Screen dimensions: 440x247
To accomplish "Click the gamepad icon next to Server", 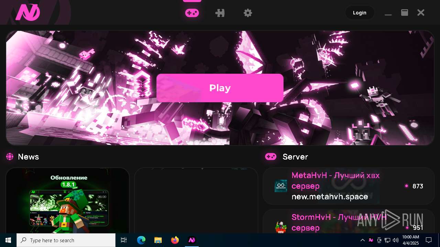I will point(271,157).
